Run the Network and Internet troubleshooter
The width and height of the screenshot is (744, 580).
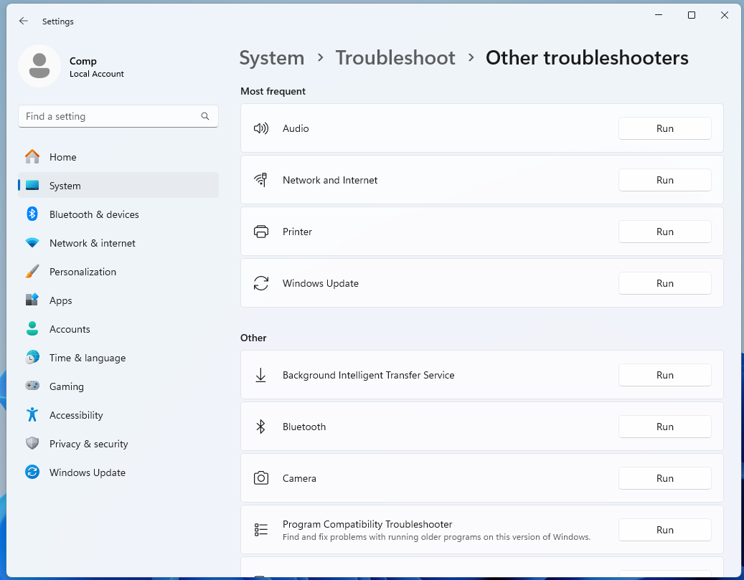(x=665, y=180)
